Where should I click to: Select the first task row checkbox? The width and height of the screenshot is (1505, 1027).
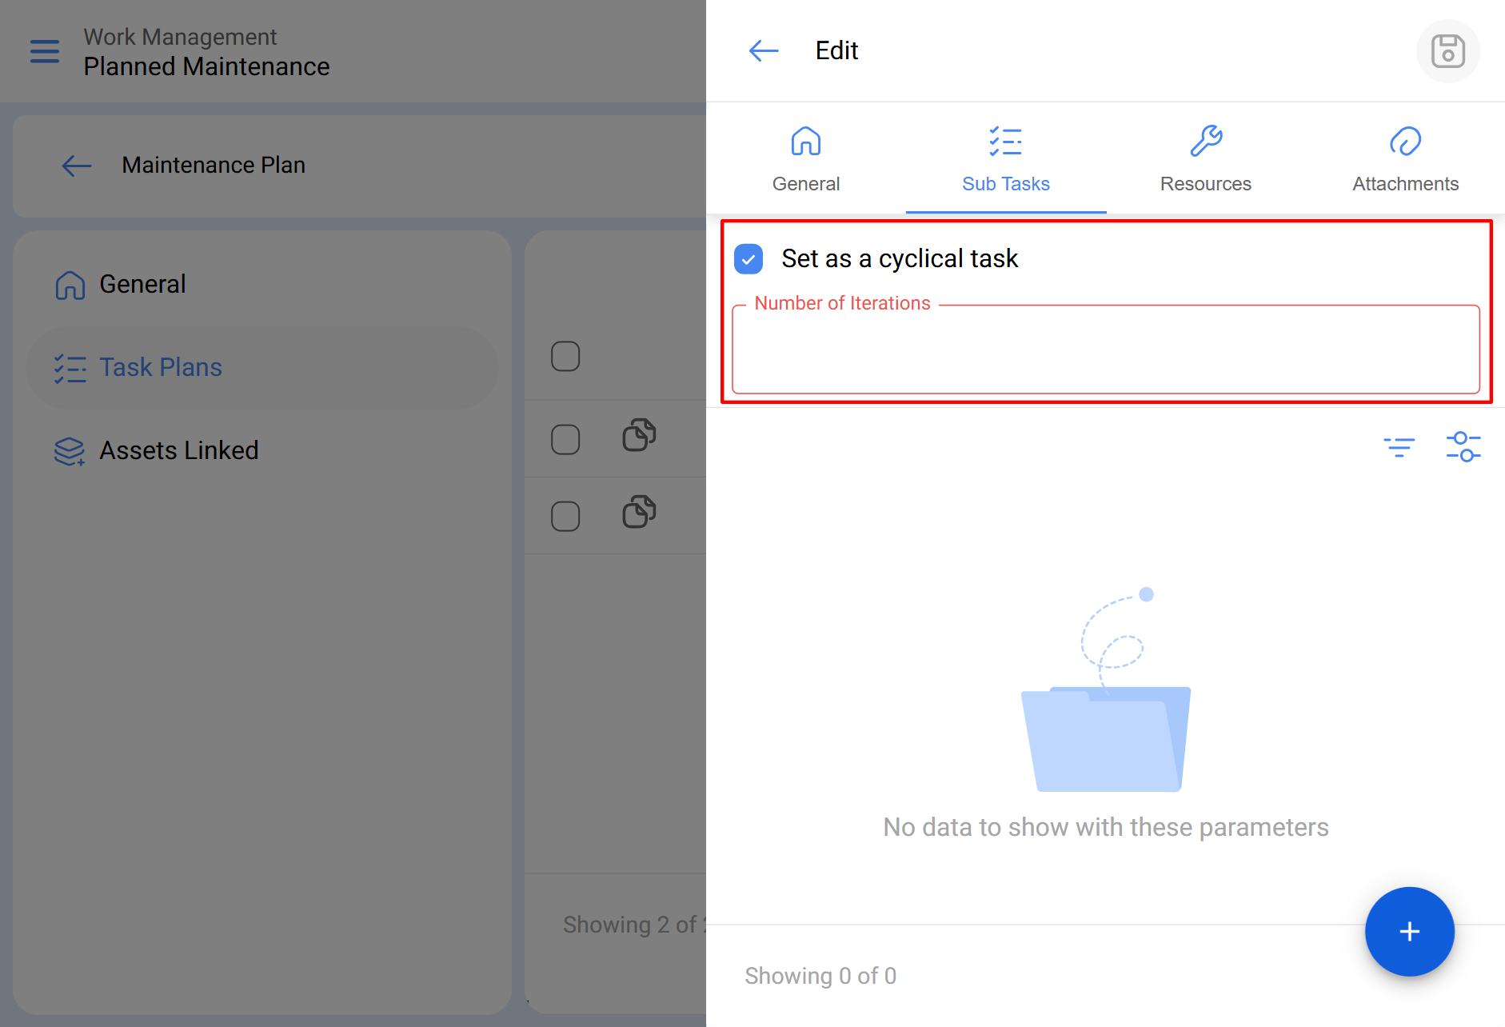pyautogui.click(x=565, y=439)
